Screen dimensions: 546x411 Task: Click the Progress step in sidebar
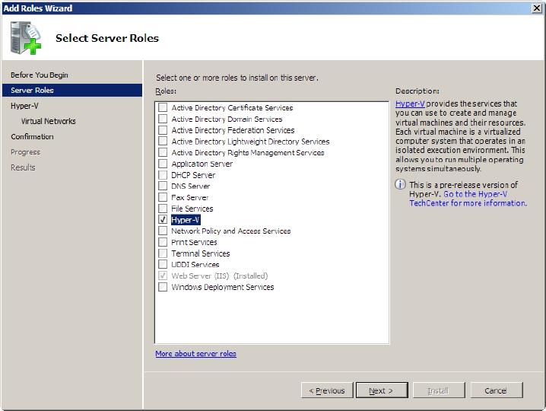25,152
